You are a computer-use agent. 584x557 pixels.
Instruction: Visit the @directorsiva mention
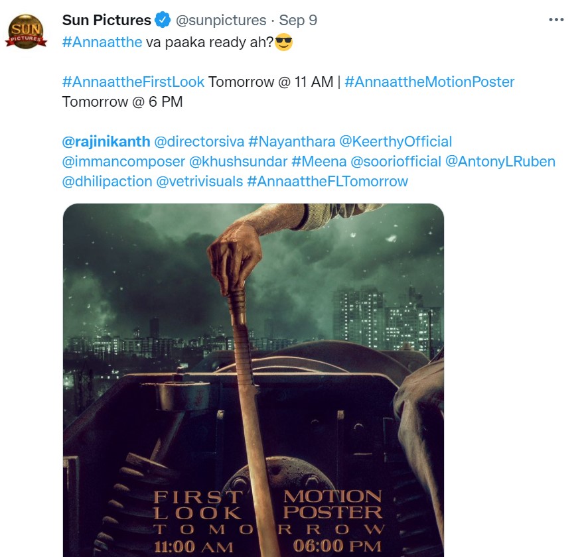point(199,142)
